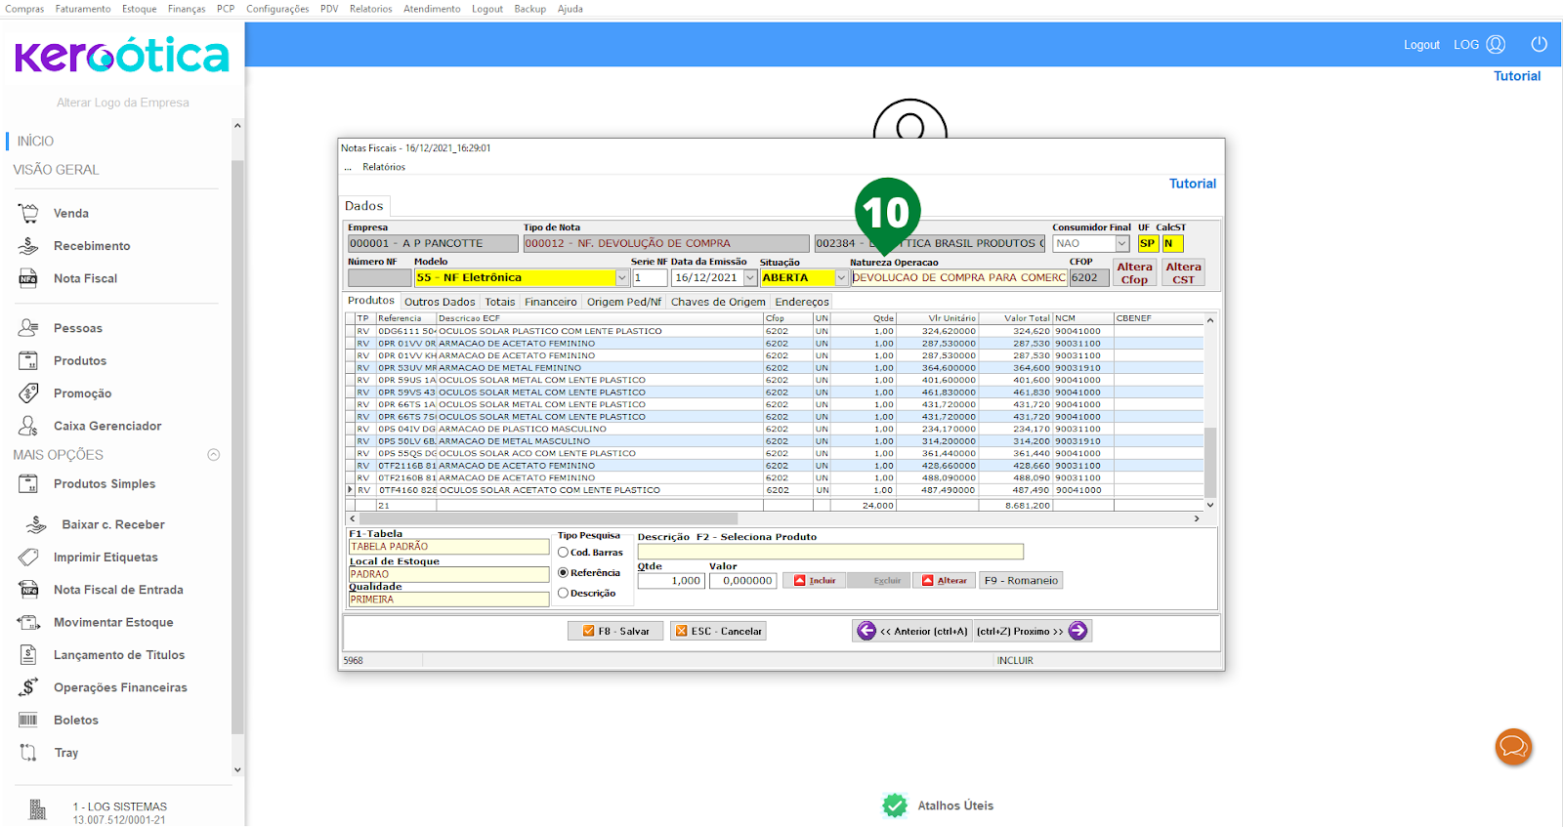Click the Qtde quantity input field
This screenshot has height=827, width=1563.
[670, 581]
